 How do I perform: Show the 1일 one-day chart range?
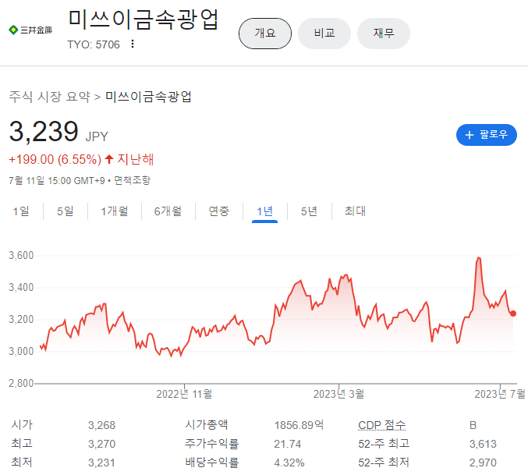[x=21, y=211]
